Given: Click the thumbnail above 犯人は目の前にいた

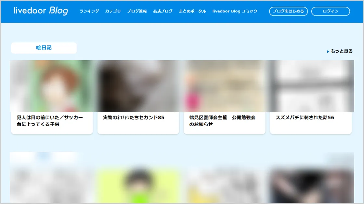Looking at the screenshot, I should coord(52,86).
